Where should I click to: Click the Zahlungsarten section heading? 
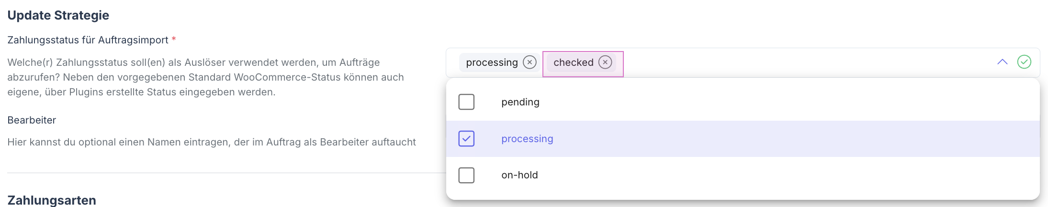tap(52, 200)
